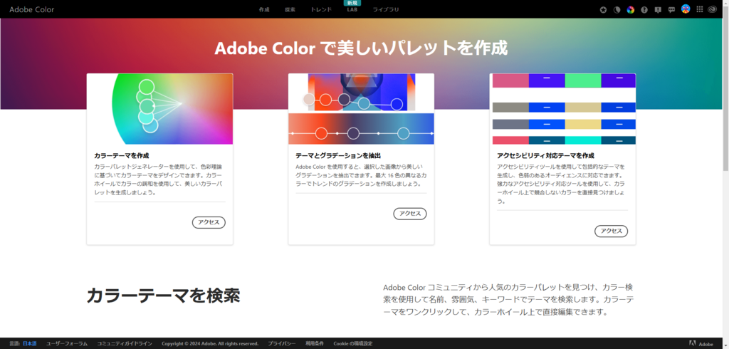
Task: Toggle dark mode moon icon
Action: [x=617, y=10]
